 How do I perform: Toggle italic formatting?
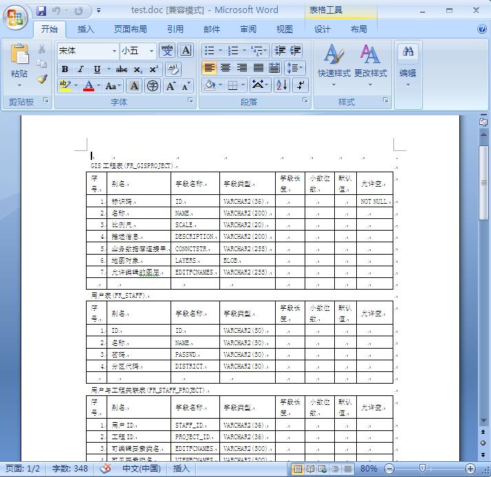(x=80, y=69)
